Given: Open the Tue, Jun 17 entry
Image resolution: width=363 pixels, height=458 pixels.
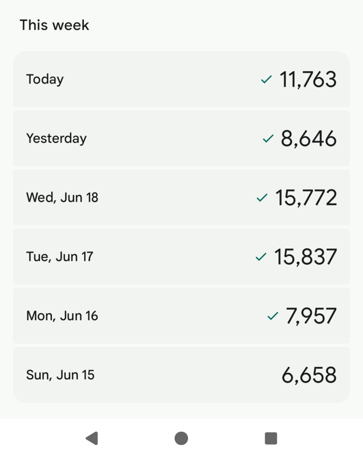Looking at the screenshot, I should pos(181,257).
